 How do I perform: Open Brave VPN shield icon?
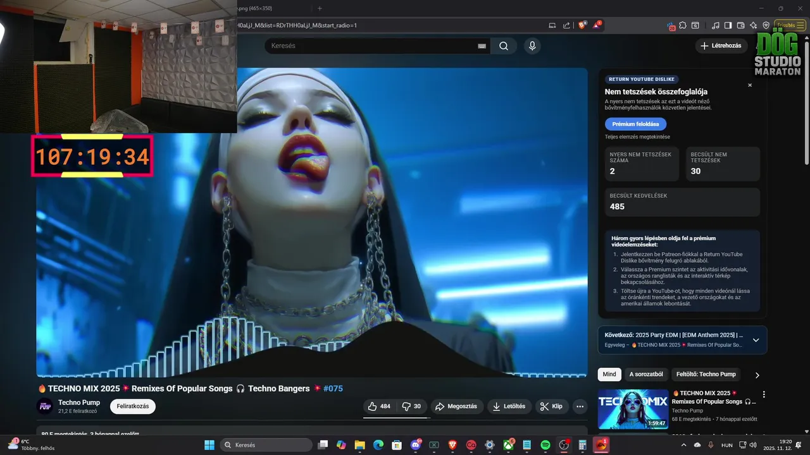(766, 25)
